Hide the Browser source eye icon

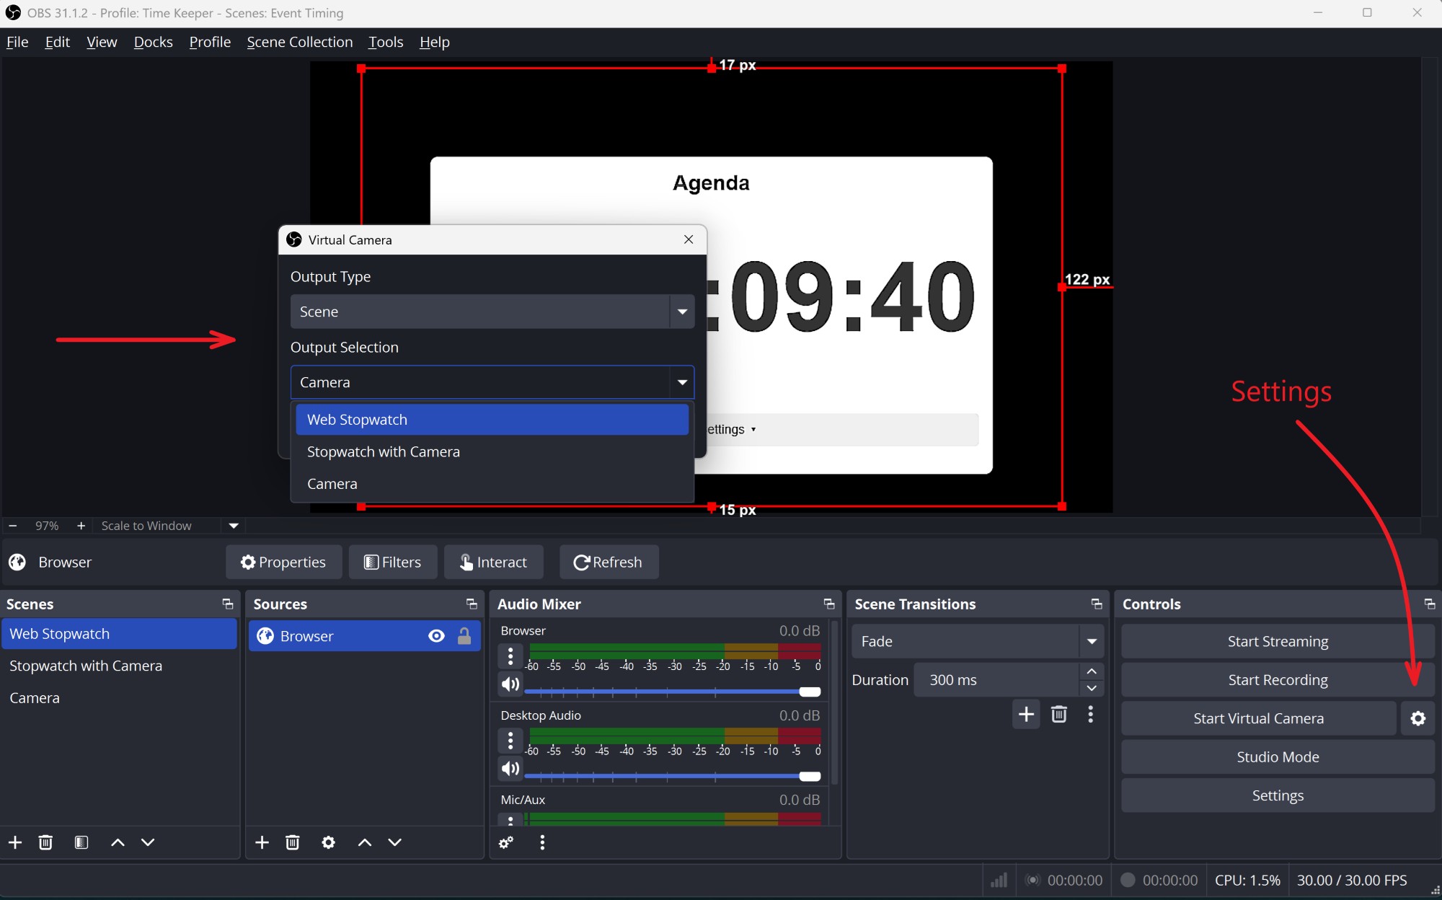click(x=436, y=636)
